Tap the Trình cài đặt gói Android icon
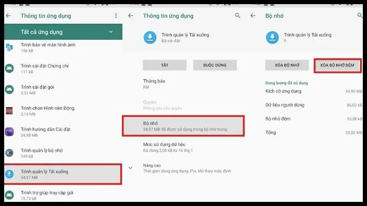Screen dimensions: 367x206 tap(9, 89)
